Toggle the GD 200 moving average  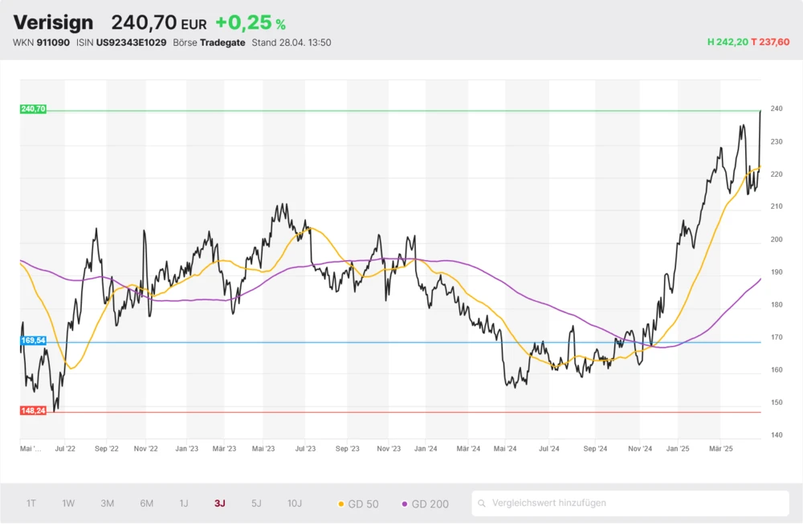pos(425,504)
